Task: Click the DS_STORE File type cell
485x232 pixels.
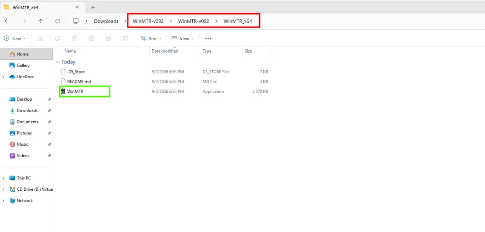Action: point(216,72)
